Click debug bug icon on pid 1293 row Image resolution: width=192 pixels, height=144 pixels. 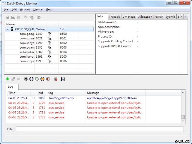(49, 61)
